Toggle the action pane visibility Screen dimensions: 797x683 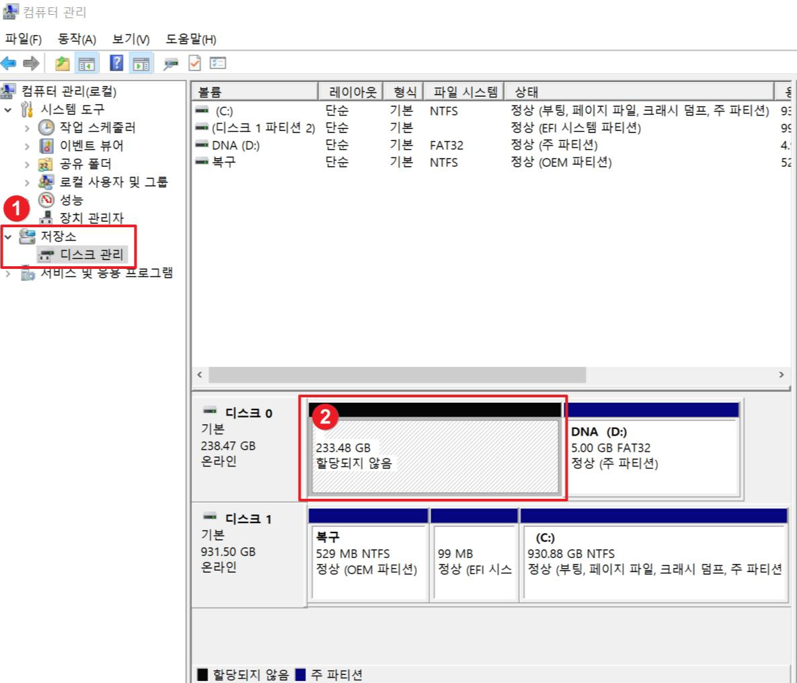143,63
